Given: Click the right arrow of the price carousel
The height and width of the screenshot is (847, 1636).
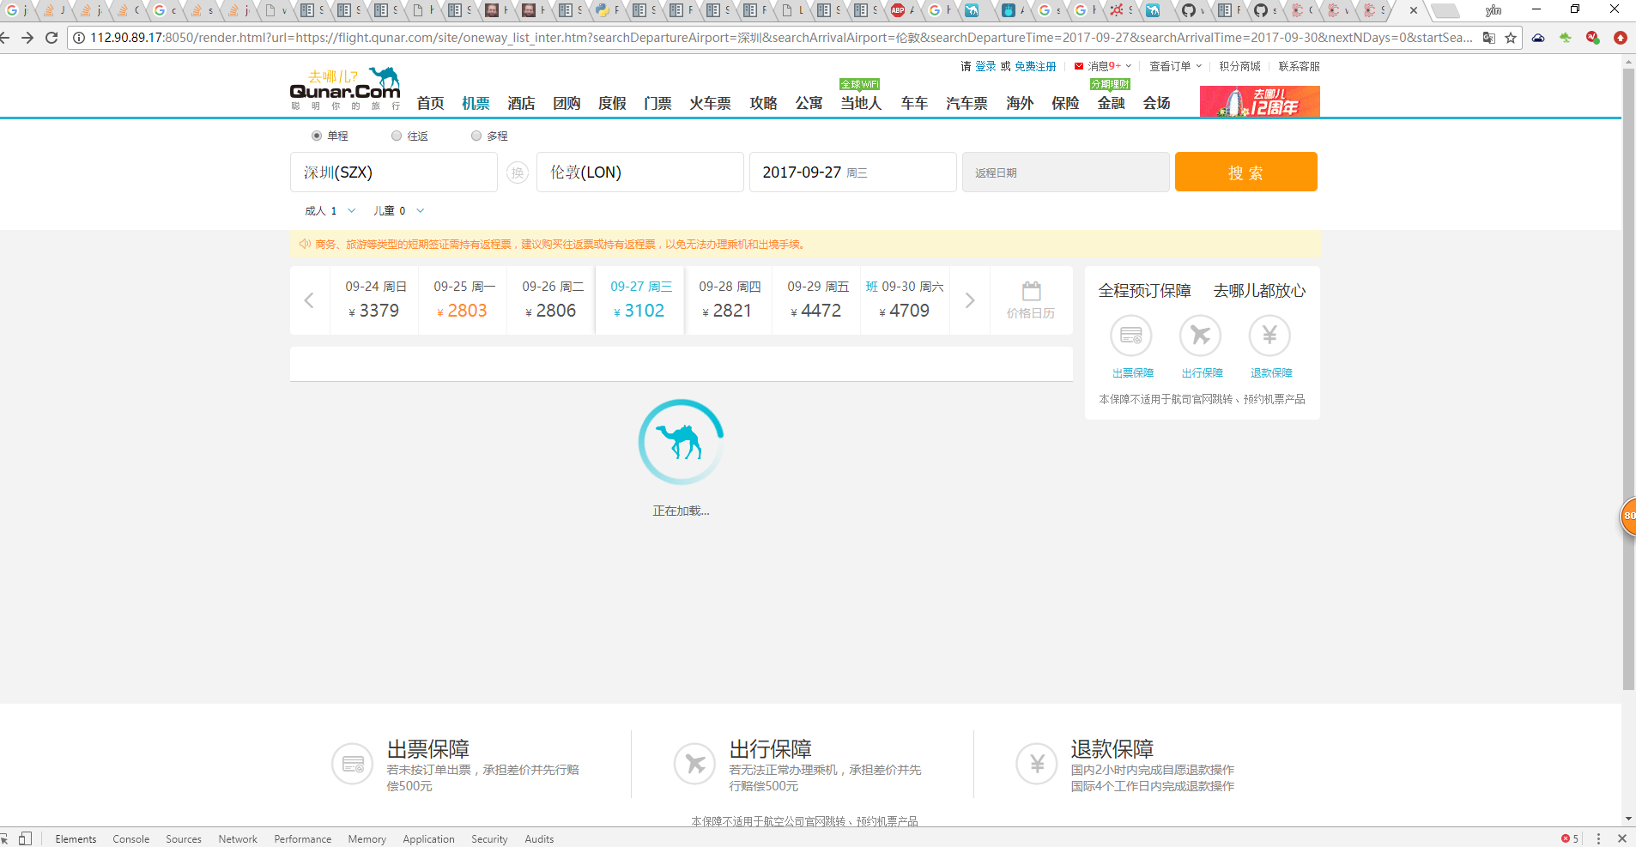Looking at the screenshot, I should click(969, 300).
